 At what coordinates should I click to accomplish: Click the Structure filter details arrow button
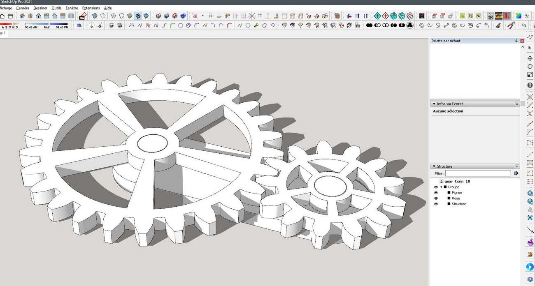[x=516, y=173]
